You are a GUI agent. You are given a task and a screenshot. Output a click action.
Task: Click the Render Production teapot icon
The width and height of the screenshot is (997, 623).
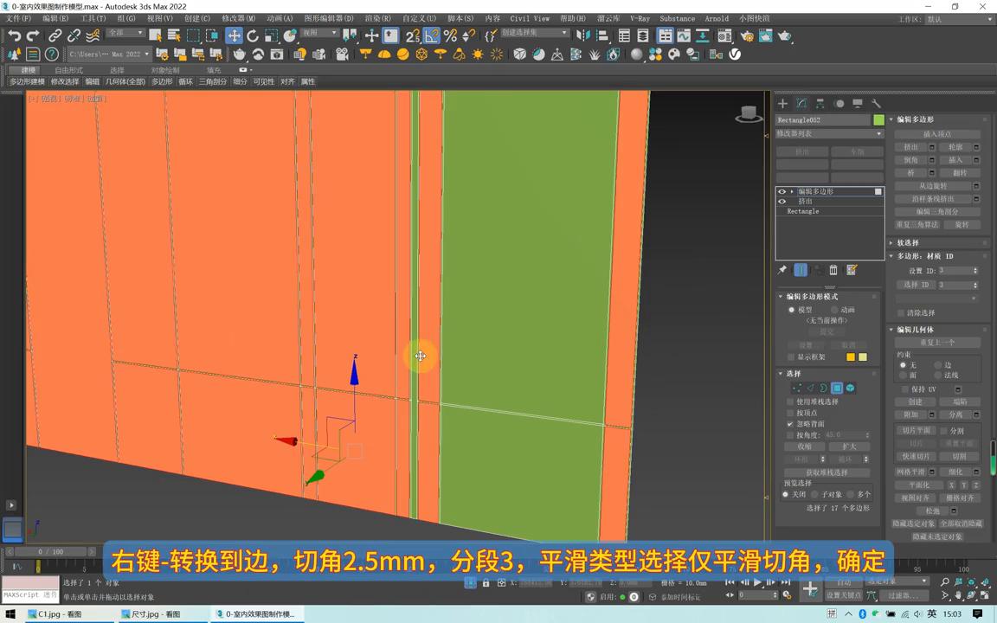[783, 36]
